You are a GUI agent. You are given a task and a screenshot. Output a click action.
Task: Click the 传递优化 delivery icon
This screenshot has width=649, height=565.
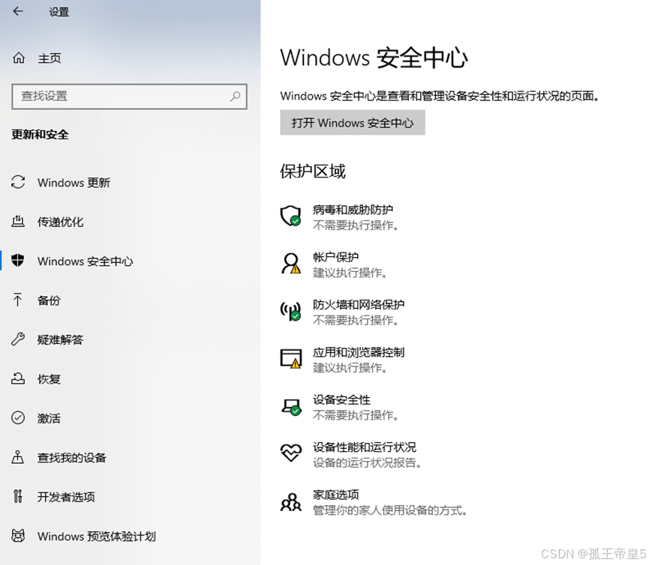pyautogui.click(x=18, y=222)
